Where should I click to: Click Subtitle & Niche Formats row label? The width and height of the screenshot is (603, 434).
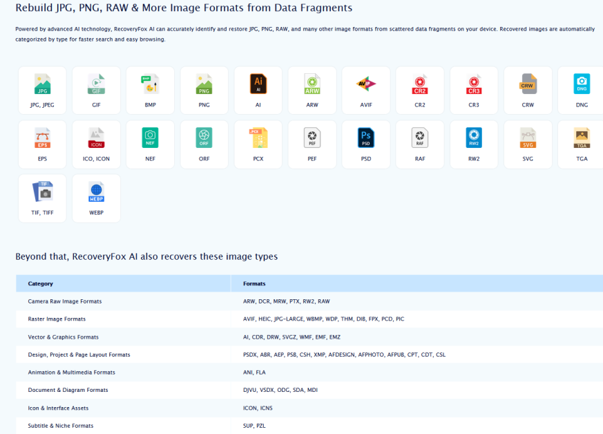click(60, 426)
